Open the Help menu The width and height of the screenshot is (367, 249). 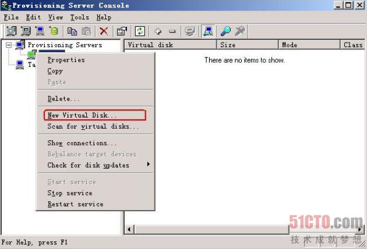(104, 17)
